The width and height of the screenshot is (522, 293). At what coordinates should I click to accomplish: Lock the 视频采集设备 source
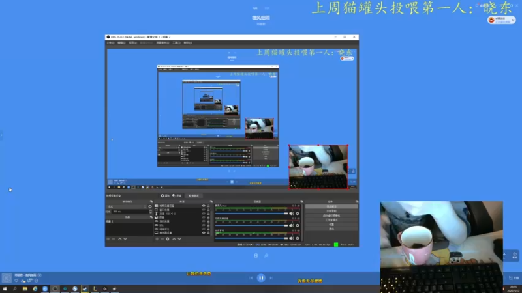[208, 206]
